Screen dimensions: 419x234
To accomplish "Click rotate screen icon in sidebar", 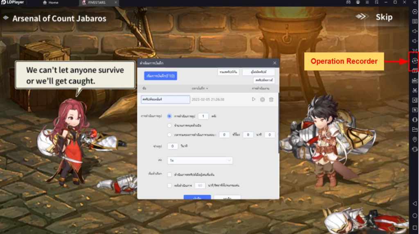I will click(415, 149).
